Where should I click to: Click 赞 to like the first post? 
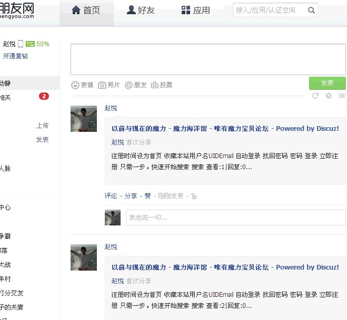pyautogui.click(x=147, y=195)
